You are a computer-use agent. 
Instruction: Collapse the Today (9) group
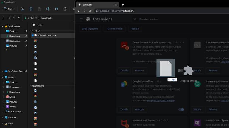[30, 30]
